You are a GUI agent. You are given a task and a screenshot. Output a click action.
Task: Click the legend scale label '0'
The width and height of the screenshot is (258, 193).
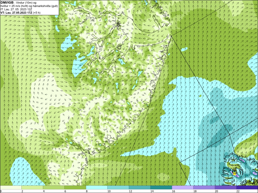pos(1,191)
